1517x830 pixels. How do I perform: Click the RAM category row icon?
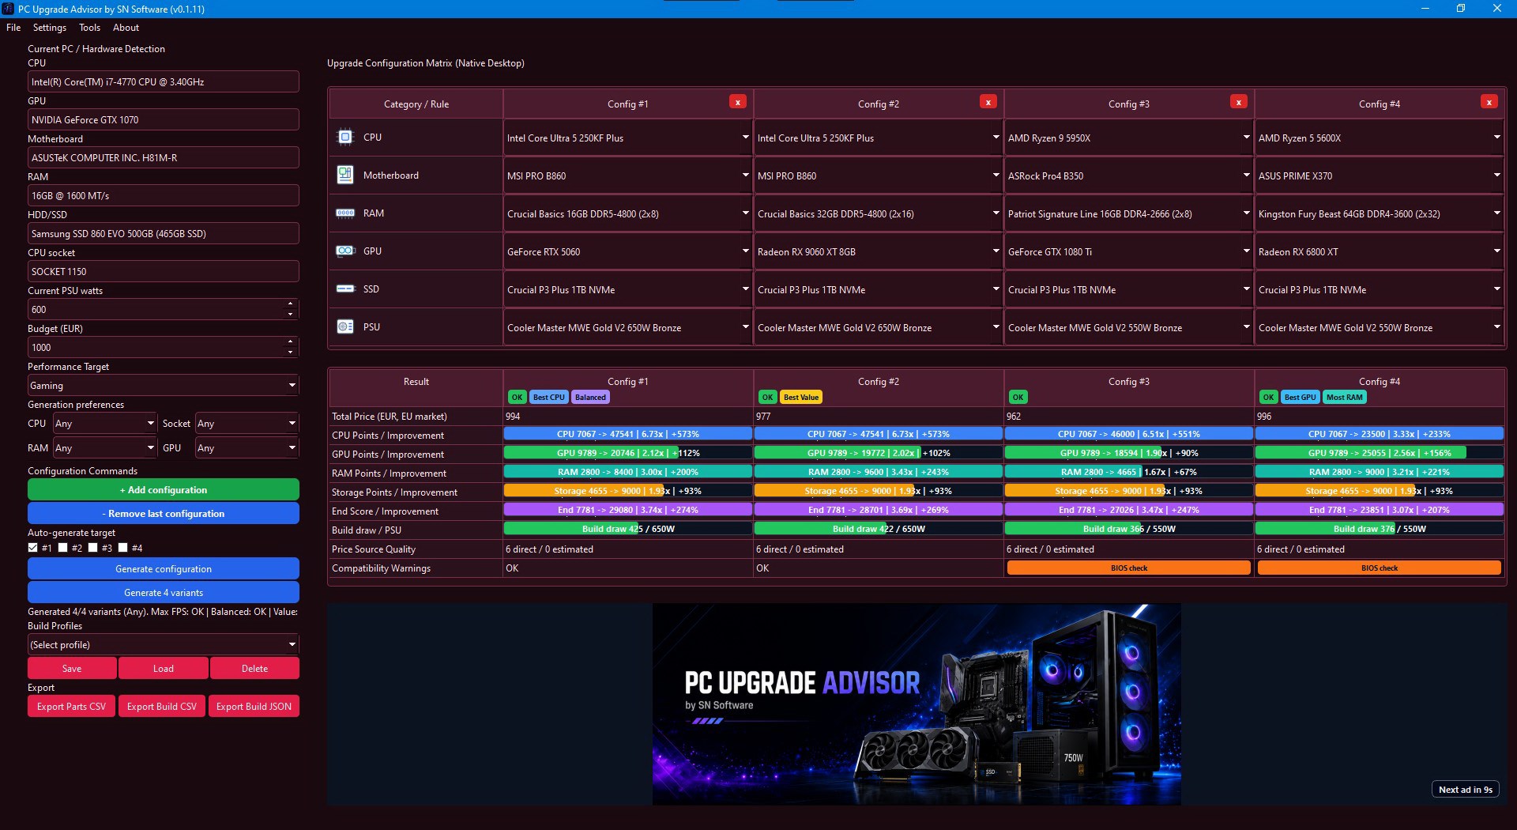pyautogui.click(x=345, y=213)
